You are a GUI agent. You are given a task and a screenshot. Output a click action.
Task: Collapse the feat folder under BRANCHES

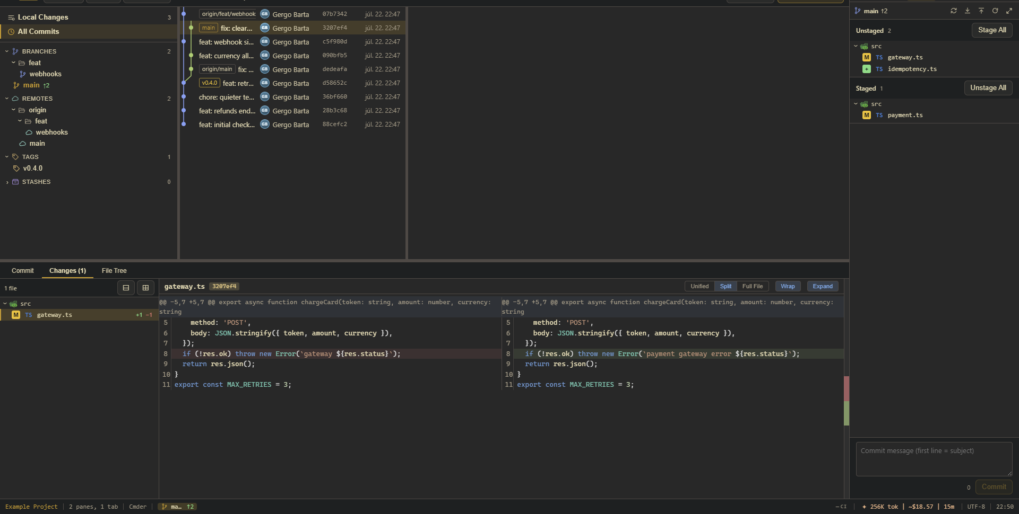13,63
